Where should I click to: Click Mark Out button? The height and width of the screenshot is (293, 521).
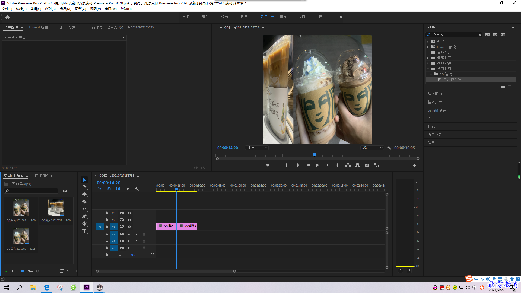pos(286,165)
